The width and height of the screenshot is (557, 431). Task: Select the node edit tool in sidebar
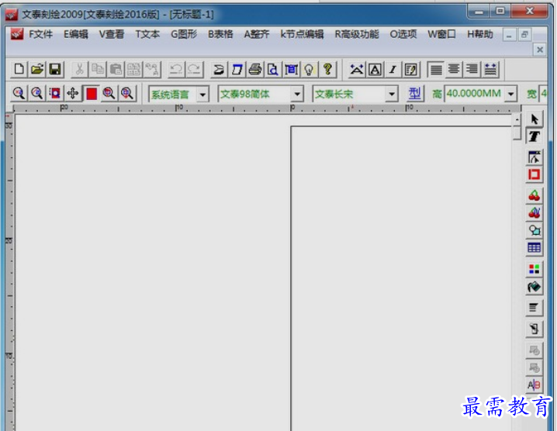point(534,157)
